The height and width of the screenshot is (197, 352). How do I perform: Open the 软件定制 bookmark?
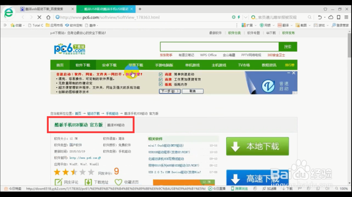tap(74, 25)
